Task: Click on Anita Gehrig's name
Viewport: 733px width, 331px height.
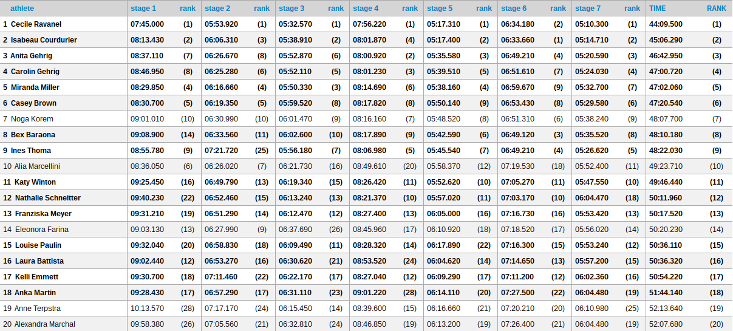Action: [x=32, y=56]
